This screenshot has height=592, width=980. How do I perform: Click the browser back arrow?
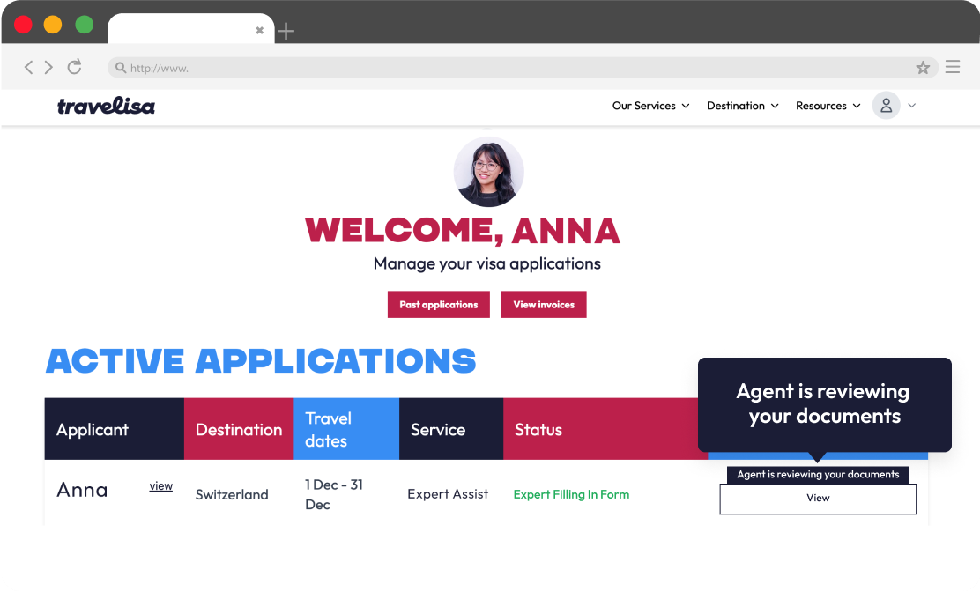(x=28, y=68)
